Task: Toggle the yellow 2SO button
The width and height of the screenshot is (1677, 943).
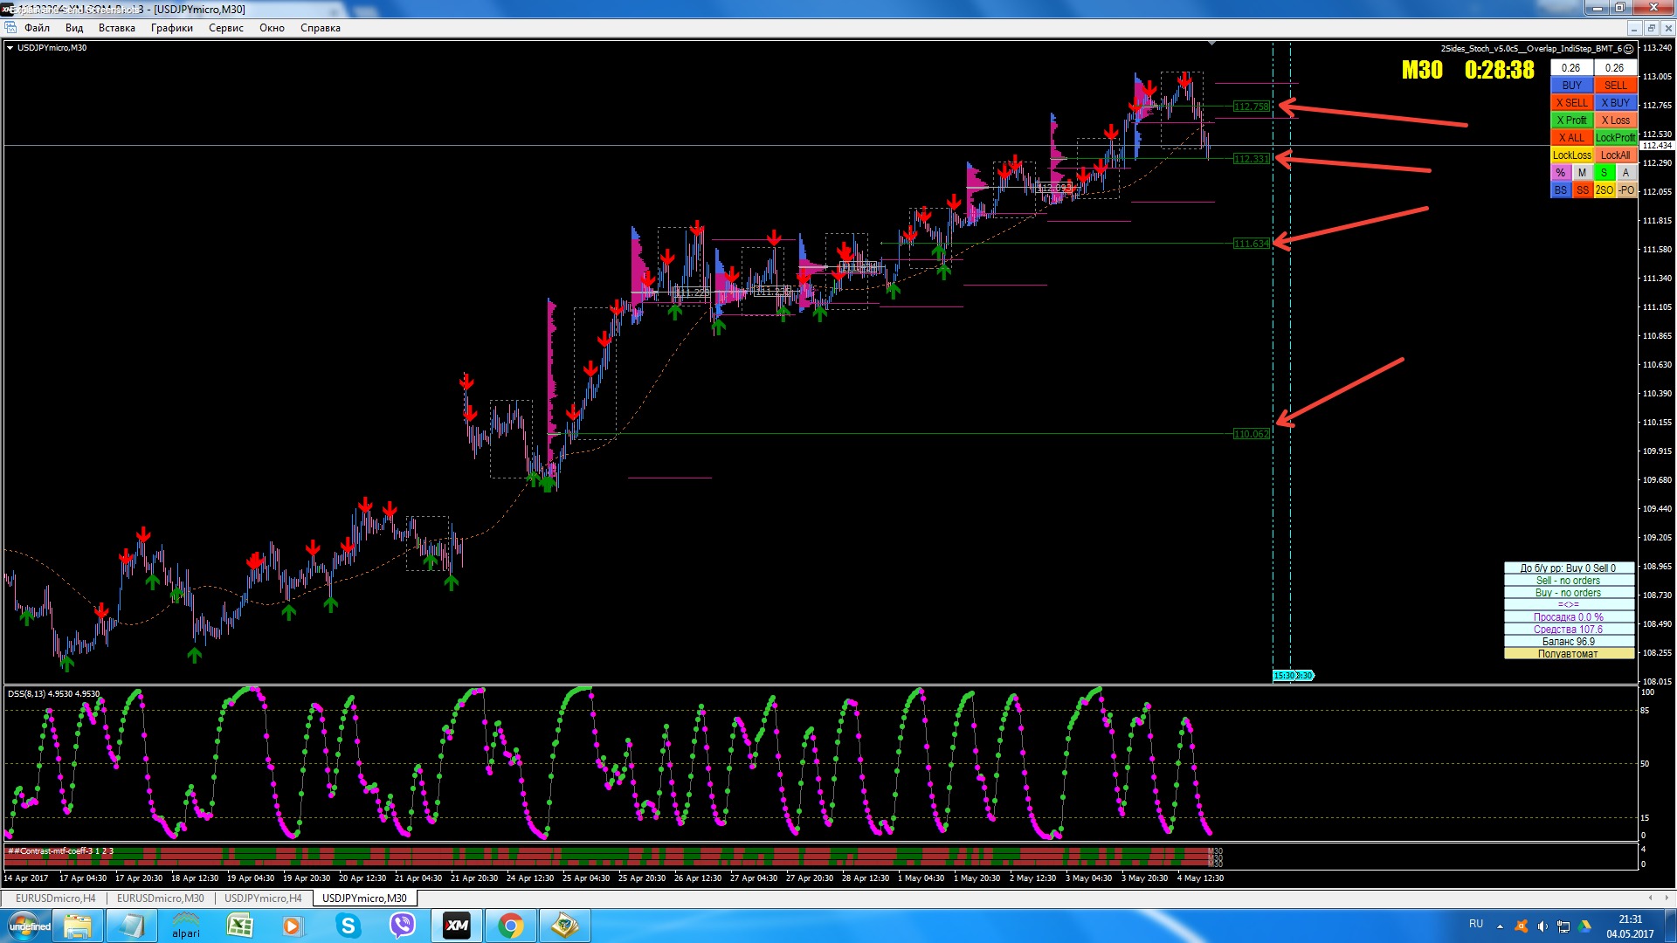Action: 1604,189
